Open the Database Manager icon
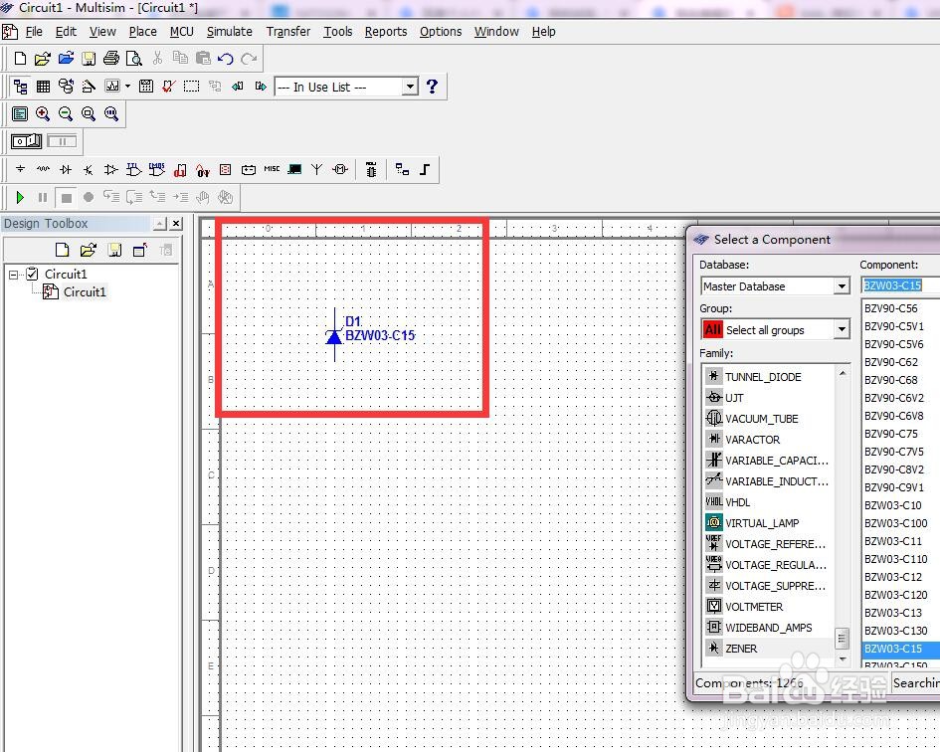Image resolution: width=940 pixels, height=752 pixels. (66, 87)
